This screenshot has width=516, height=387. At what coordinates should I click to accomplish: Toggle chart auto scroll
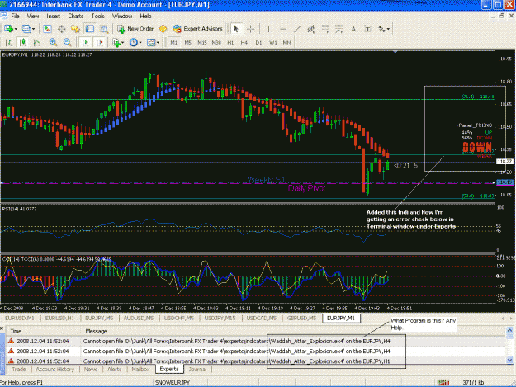coord(85,42)
